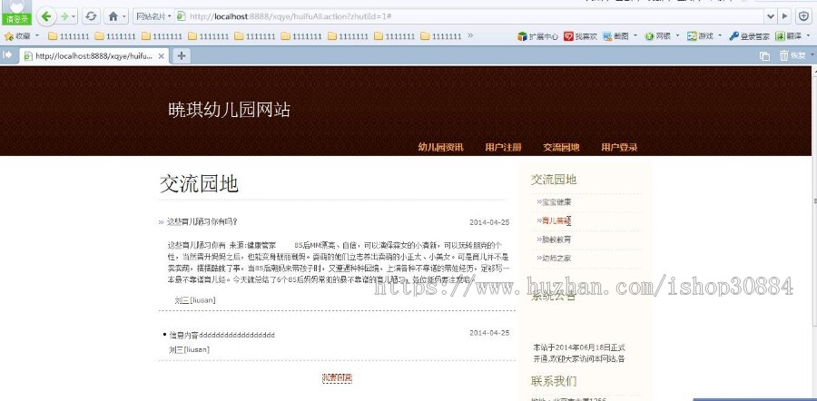This screenshot has width=817, height=401.
Task: Open the 幼儿园资讯 navigation menu item
Action: (x=440, y=147)
